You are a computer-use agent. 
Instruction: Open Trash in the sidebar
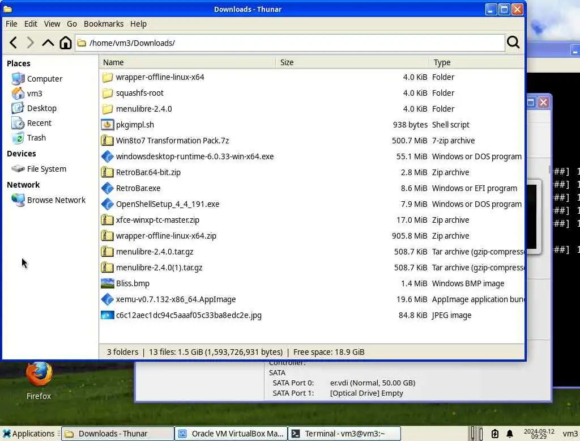coord(29,138)
